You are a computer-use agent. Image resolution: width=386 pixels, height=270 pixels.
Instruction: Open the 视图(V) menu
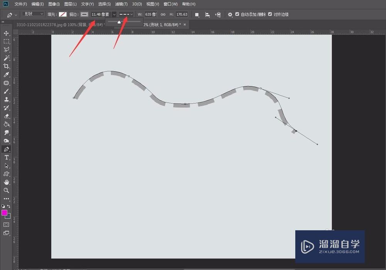pos(152,4)
